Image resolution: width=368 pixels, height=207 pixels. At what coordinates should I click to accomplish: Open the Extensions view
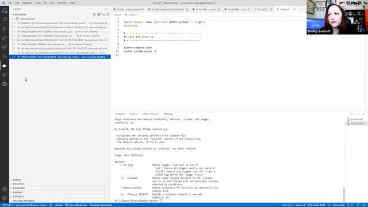click(x=5, y=47)
